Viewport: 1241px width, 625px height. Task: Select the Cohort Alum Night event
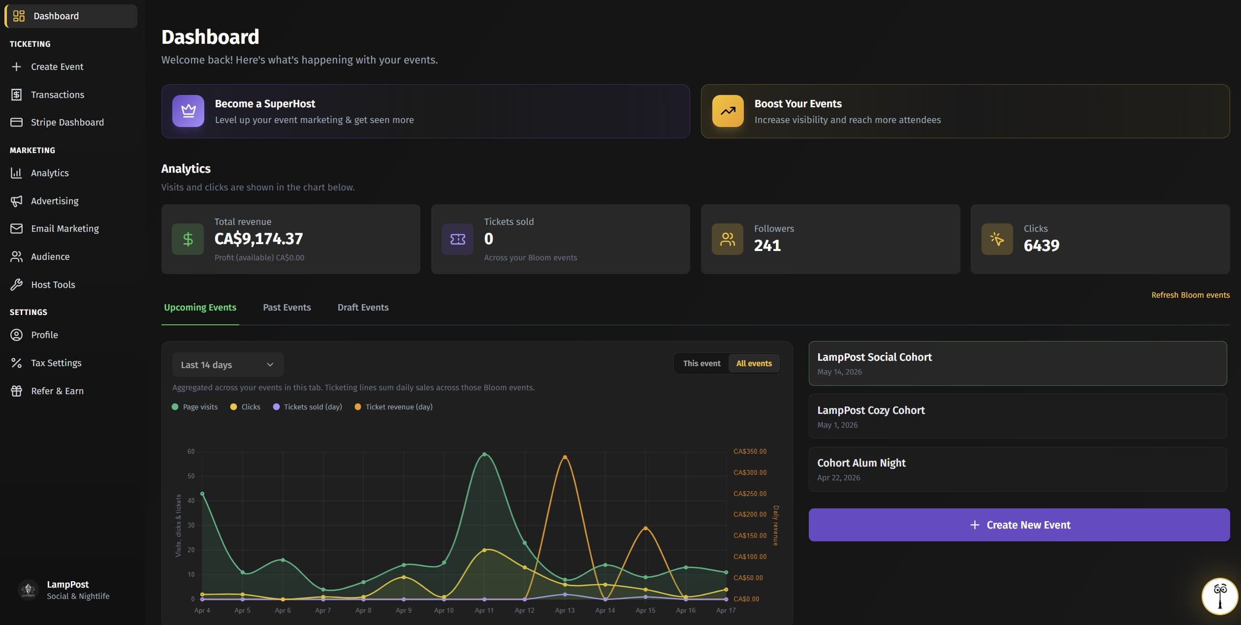pyautogui.click(x=1018, y=469)
